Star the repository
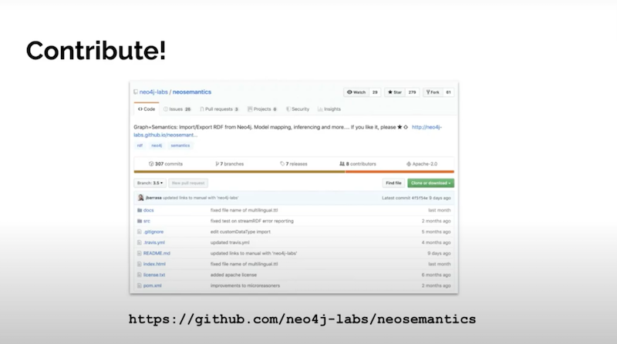The width and height of the screenshot is (617, 344). tap(395, 92)
